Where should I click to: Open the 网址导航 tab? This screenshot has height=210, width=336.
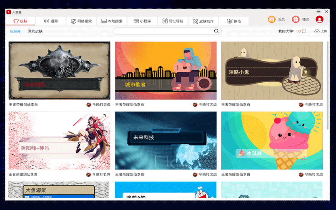tap(173, 21)
